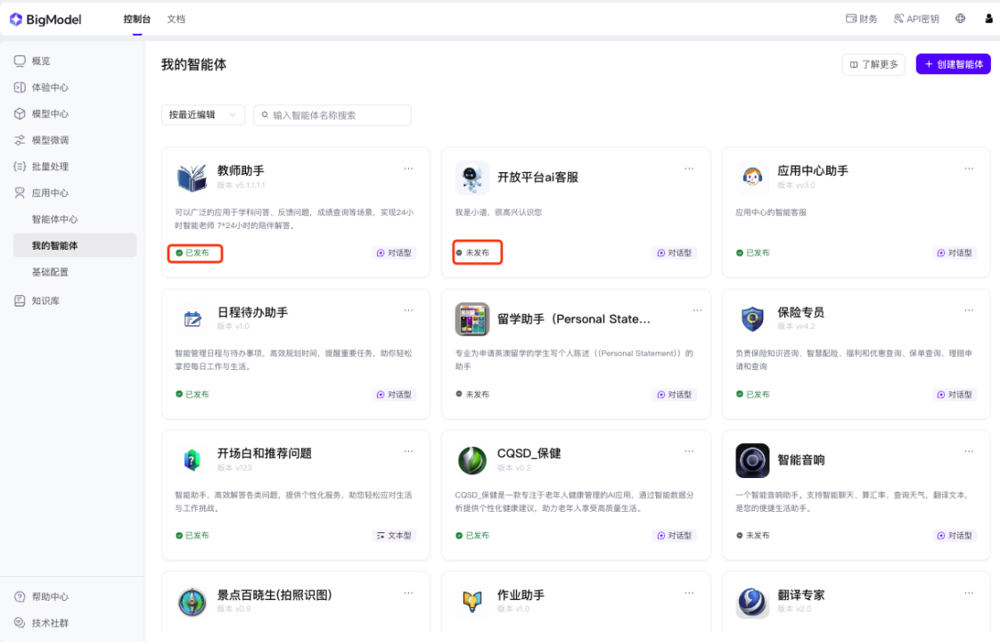Open more options for 开场白和推荐问题
The width and height of the screenshot is (1000, 642).
tap(408, 451)
